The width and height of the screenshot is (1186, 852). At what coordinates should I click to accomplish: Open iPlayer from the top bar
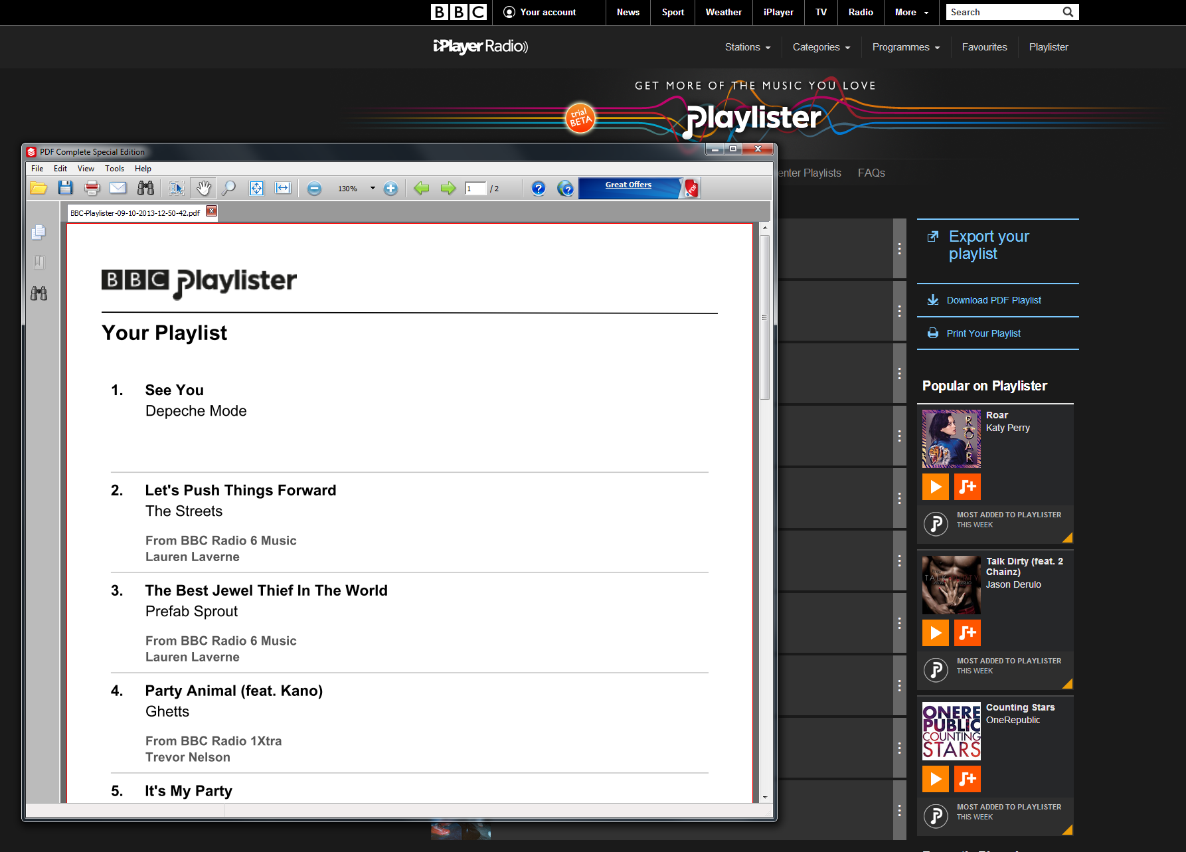point(778,12)
